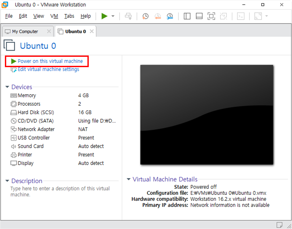Viewport: 292px width, 229px height.
Task: Toggle the library sidebar view icon
Action: (187, 16)
